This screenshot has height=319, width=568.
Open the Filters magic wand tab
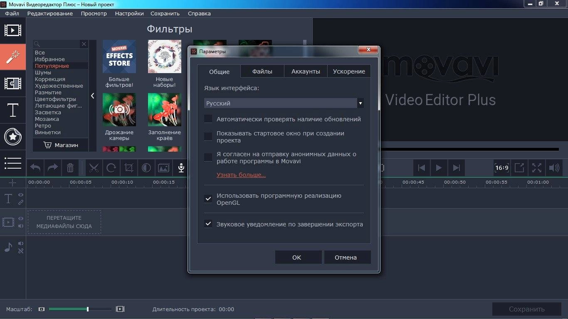coord(13,57)
